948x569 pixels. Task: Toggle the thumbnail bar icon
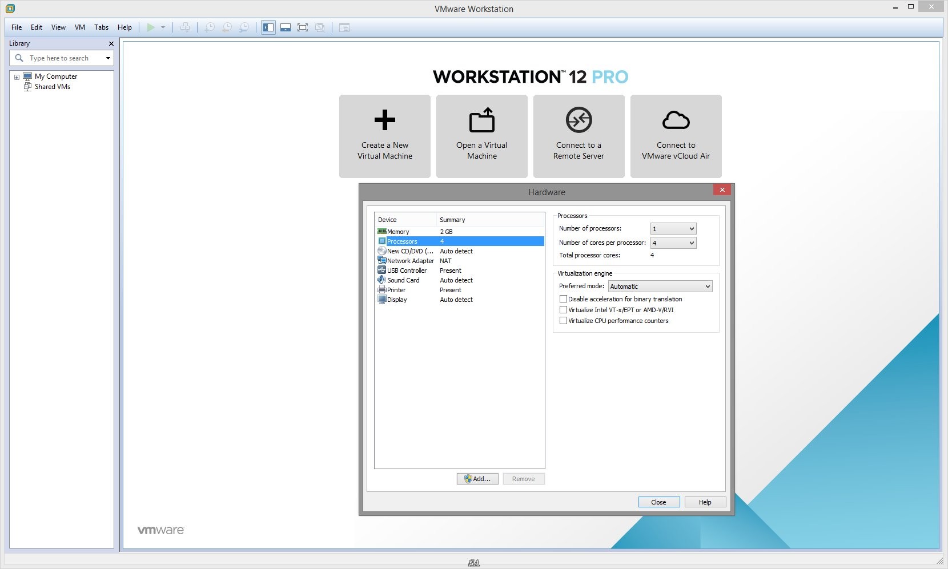[286, 27]
